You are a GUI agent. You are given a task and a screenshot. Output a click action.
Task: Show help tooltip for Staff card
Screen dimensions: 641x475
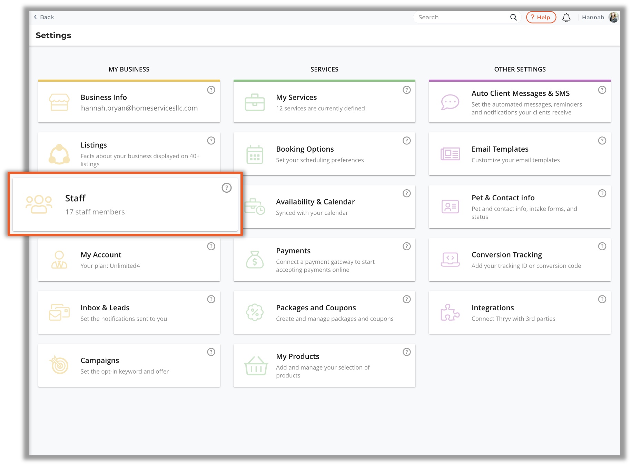[226, 188]
